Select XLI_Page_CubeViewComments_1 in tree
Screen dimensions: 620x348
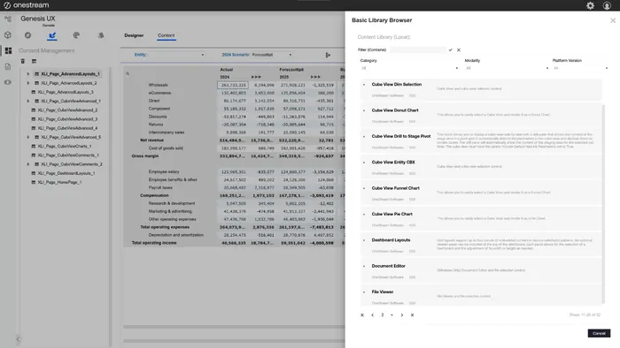[68, 155]
